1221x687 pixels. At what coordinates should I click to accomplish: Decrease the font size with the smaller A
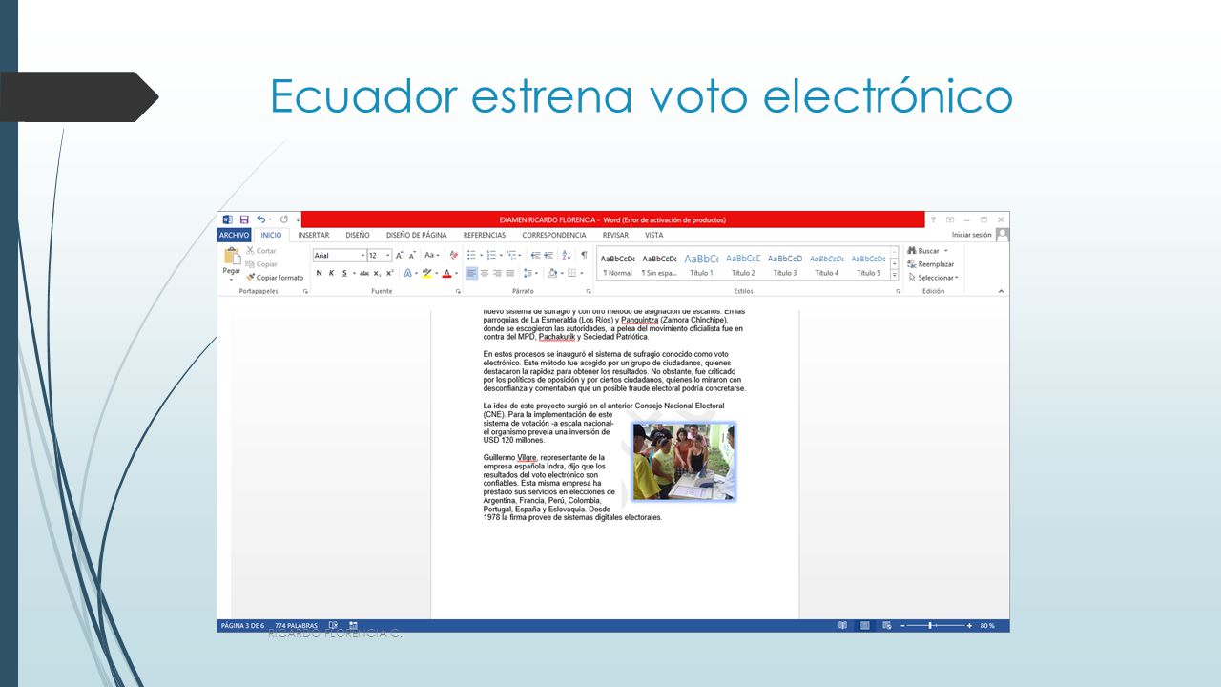tap(412, 256)
